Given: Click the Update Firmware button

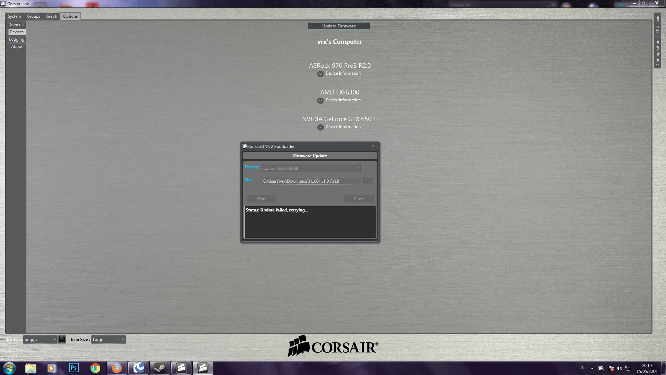Looking at the screenshot, I should [x=339, y=26].
